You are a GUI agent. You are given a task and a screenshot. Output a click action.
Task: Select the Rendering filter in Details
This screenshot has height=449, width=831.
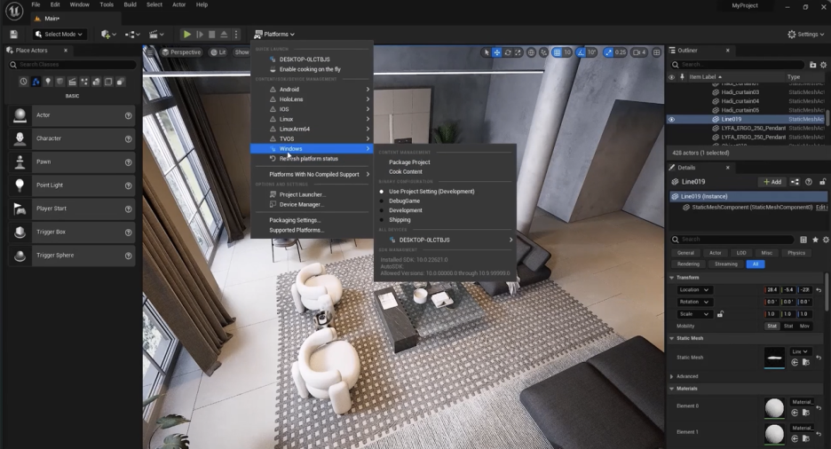688,264
